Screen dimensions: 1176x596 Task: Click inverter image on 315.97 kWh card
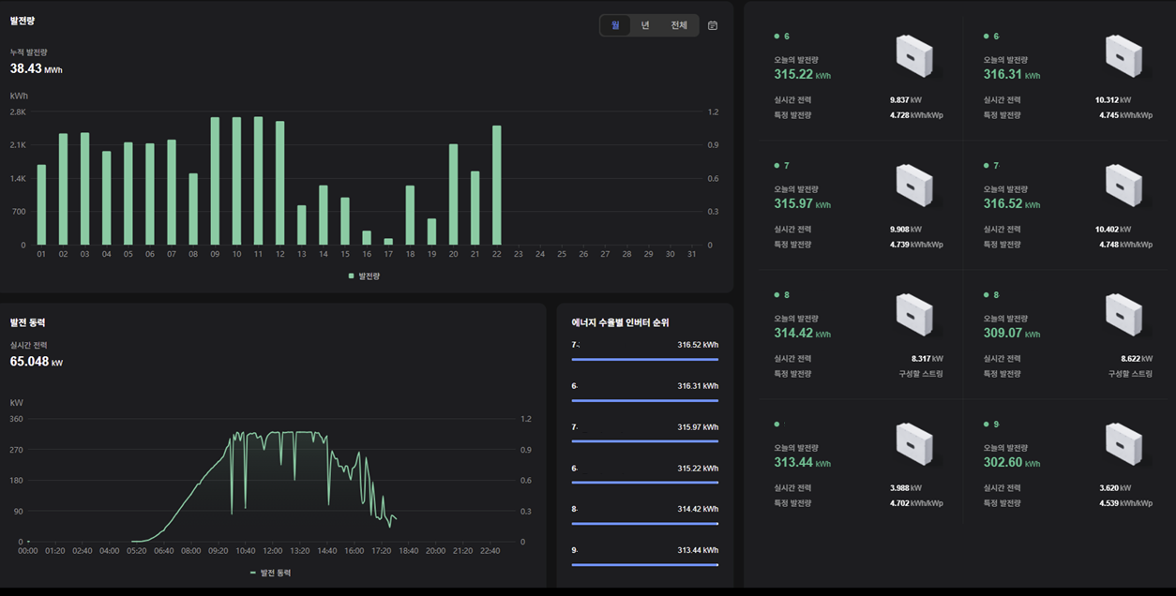tap(914, 186)
